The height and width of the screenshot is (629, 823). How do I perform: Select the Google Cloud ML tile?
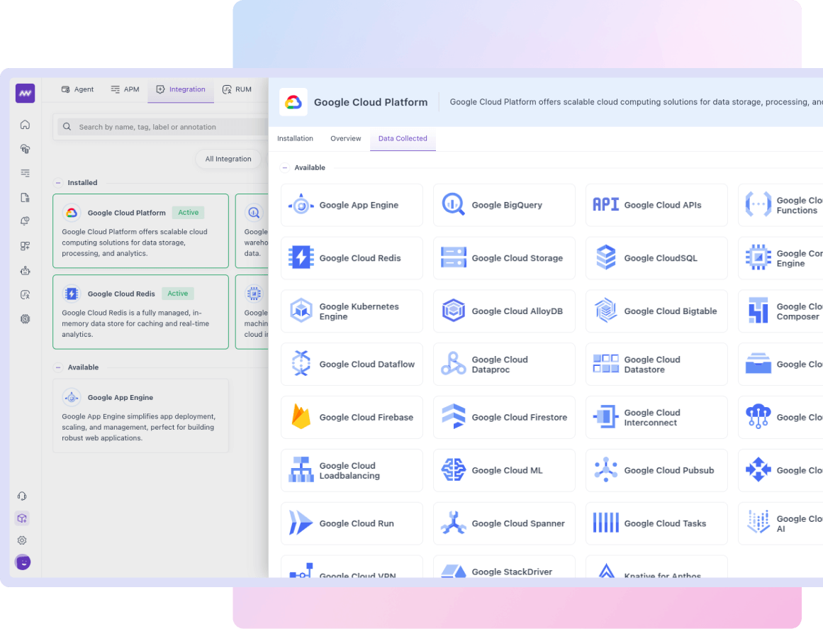point(504,470)
